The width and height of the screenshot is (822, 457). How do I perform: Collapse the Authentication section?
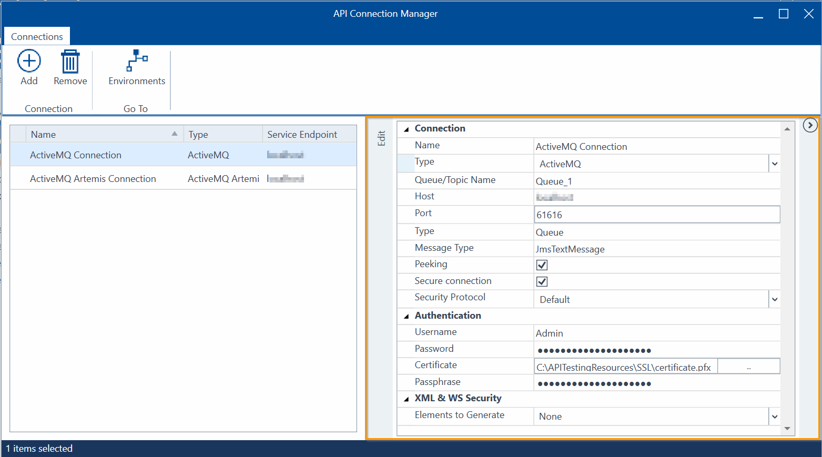click(406, 316)
